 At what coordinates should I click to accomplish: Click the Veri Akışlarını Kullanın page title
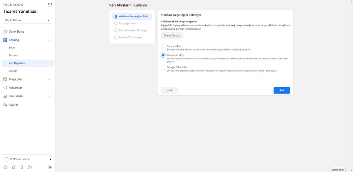point(128,5)
